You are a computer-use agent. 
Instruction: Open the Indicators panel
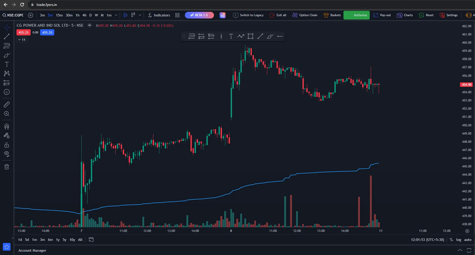[159, 15]
